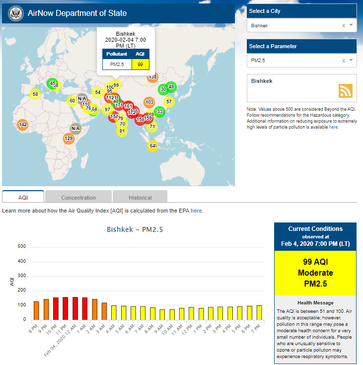
Task: Open the EPA AQI calculation 'here' link
Action: click(x=197, y=211)
